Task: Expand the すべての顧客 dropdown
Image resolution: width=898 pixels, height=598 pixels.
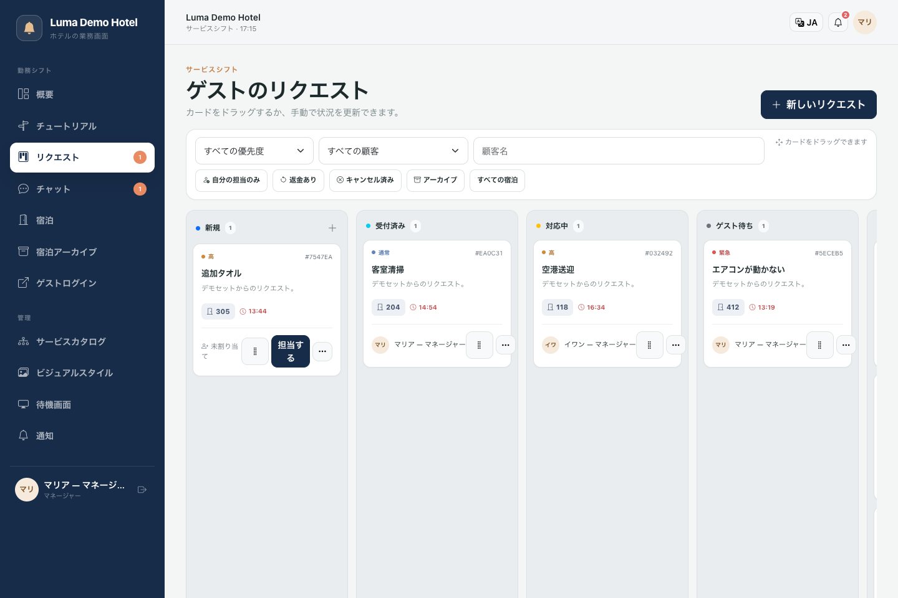Action: click(393, 151)
